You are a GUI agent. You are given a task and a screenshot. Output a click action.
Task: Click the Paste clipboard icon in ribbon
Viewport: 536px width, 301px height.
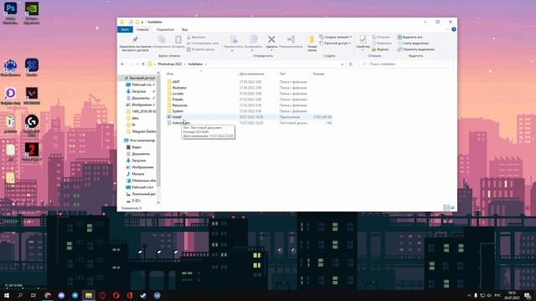[x=178, y=39]
